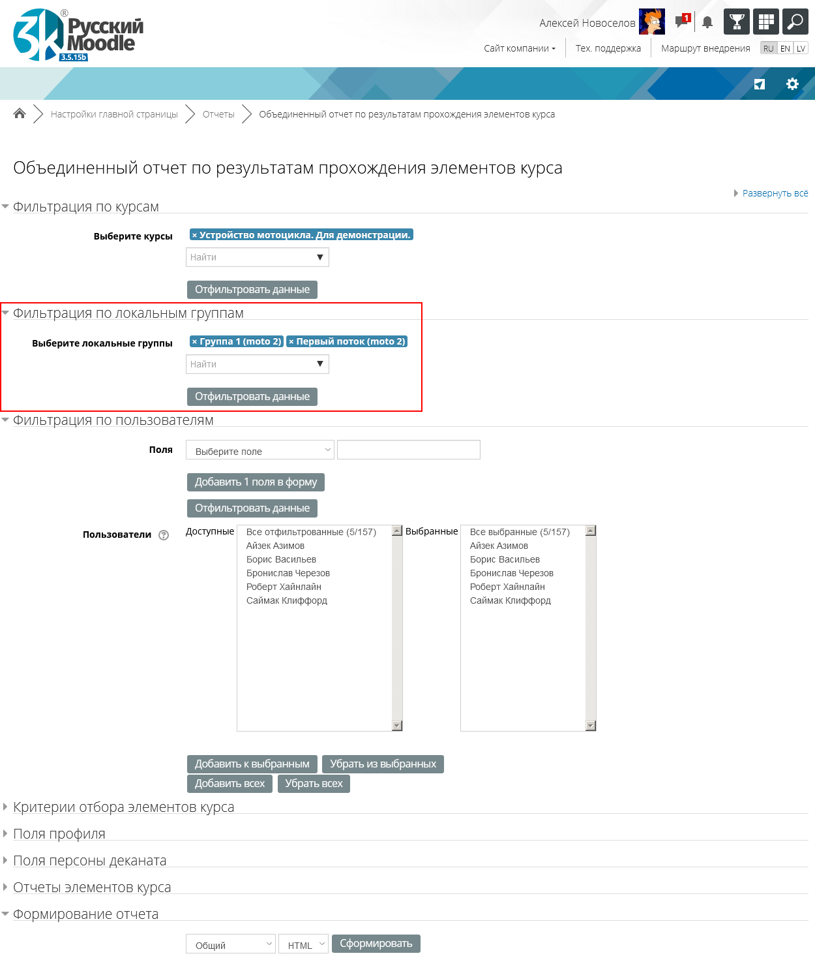Switch language to LV
The image size is (815, 960).
tap(801, 48)
